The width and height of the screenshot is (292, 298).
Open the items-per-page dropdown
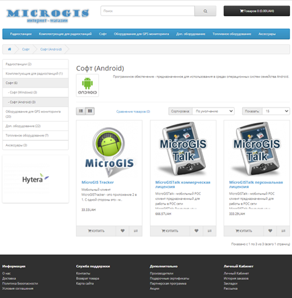276,111
